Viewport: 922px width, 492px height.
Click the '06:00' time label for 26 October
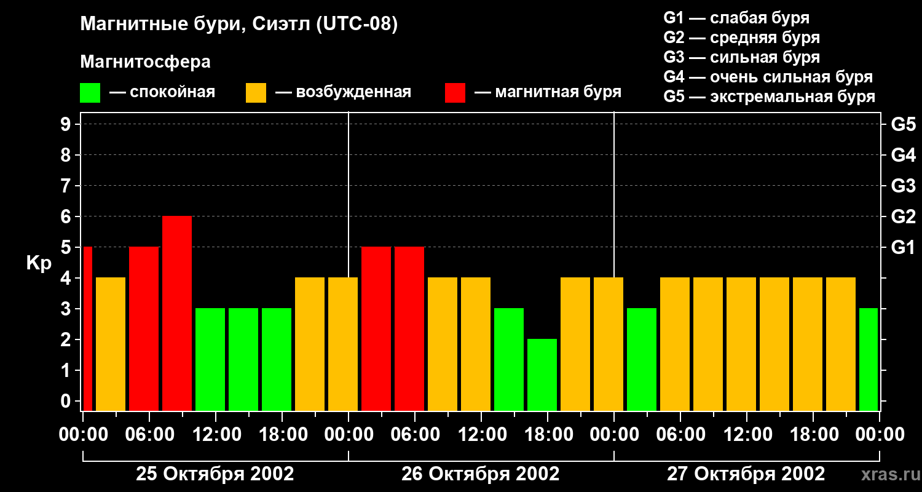click(x=415, y=435)
